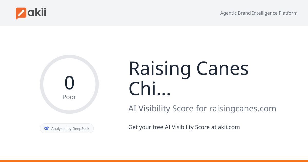Click the orange akii arrow logo icon
Image resolution: width=308 pixels, height=162 pixels.
21,13
